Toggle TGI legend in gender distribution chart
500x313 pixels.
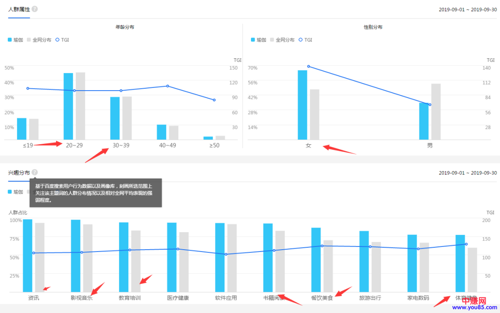pos(305,40)
